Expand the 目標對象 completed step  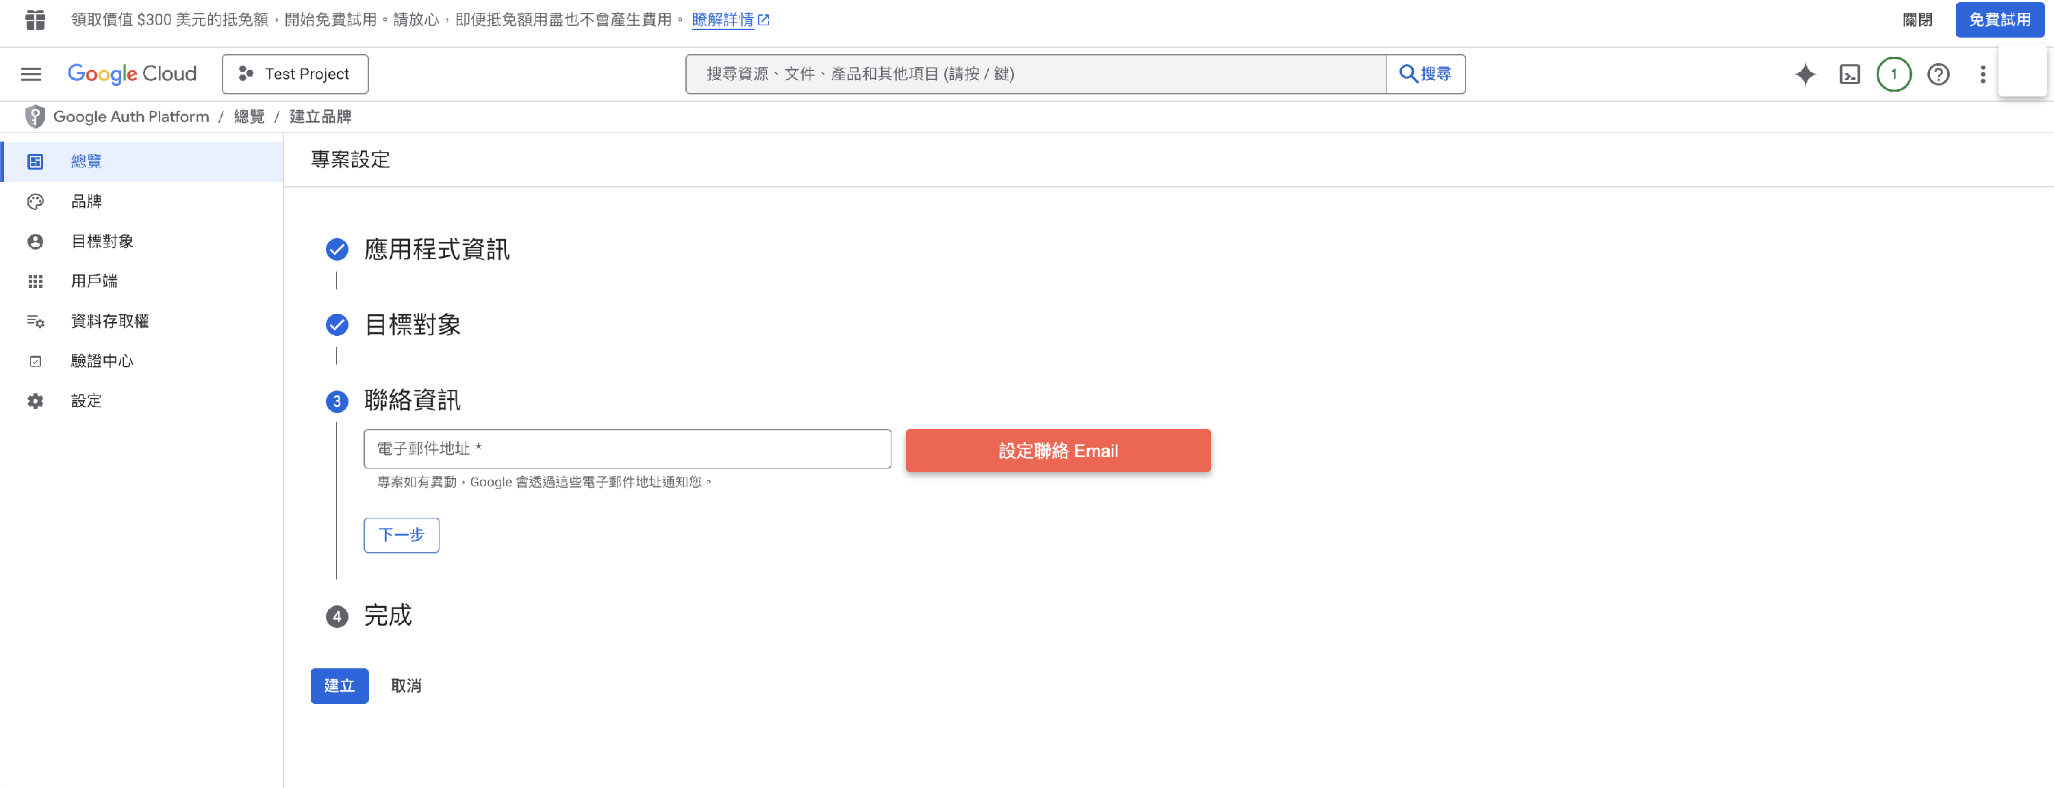coord(412,324)
